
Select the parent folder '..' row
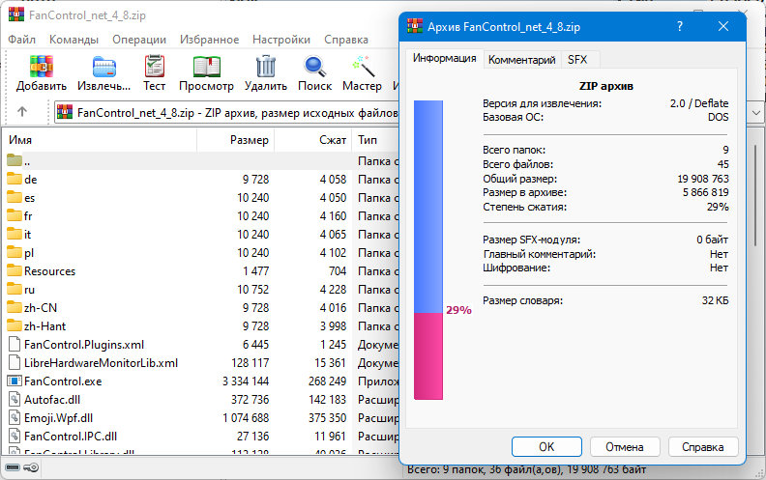tap(200, 160)
